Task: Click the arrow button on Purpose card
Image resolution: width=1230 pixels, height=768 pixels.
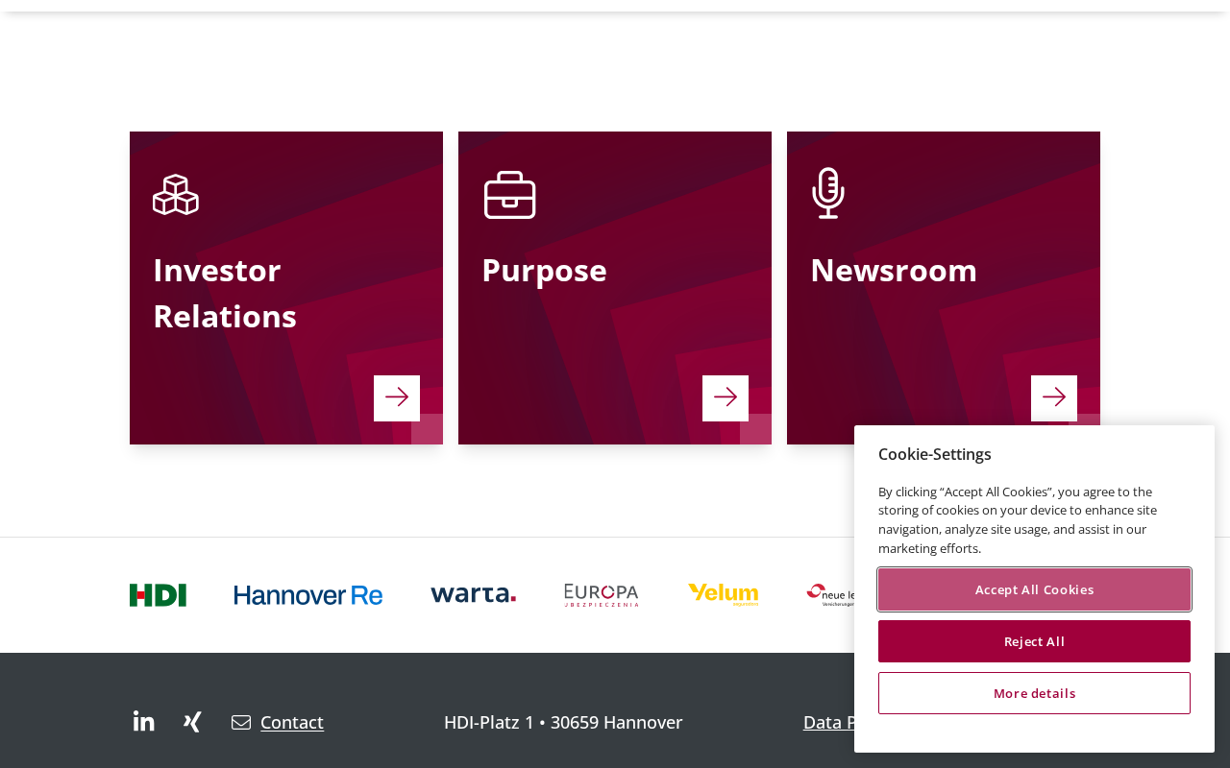Action: click(x=726, y=397)
